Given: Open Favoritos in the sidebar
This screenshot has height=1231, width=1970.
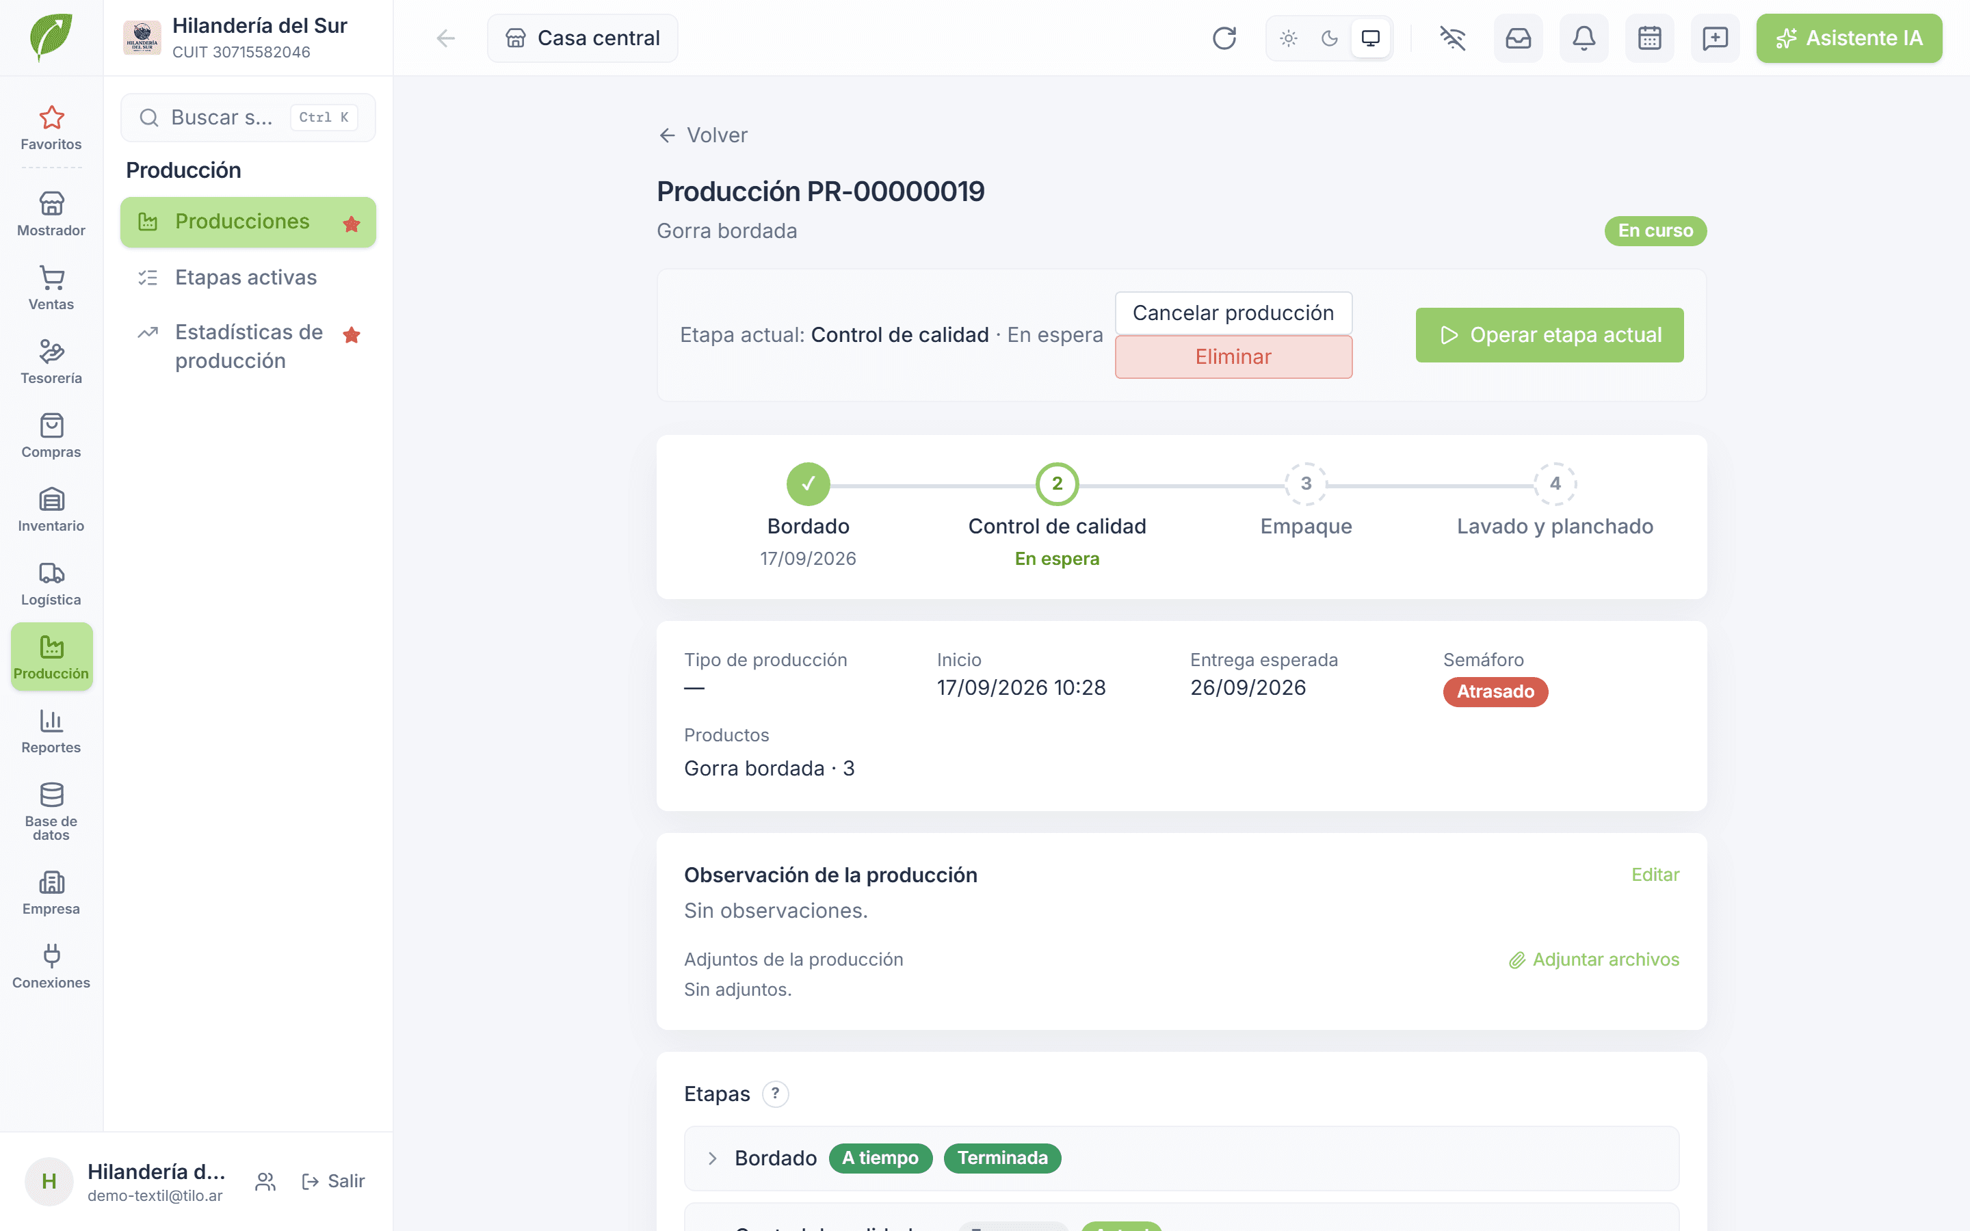Looking at the screenshot, I should (51, 129).
